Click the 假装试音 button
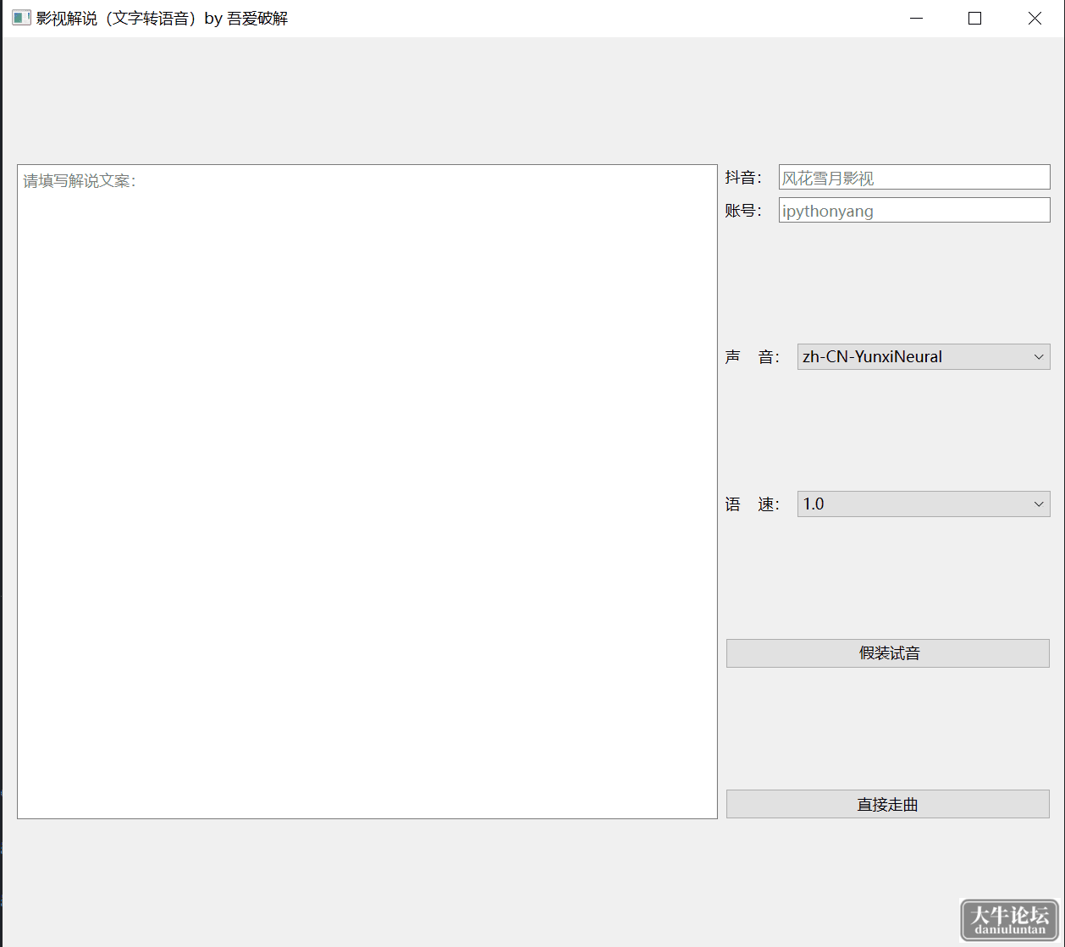The width and height of the screenshot is (1065, 947). point(888,653)
